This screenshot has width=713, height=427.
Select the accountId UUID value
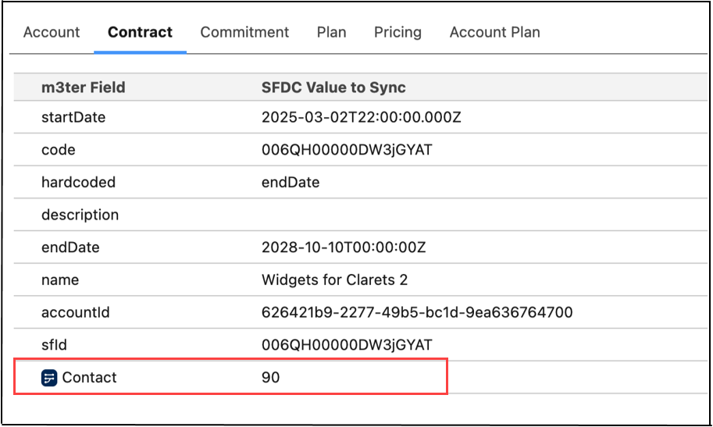[417, 312]
